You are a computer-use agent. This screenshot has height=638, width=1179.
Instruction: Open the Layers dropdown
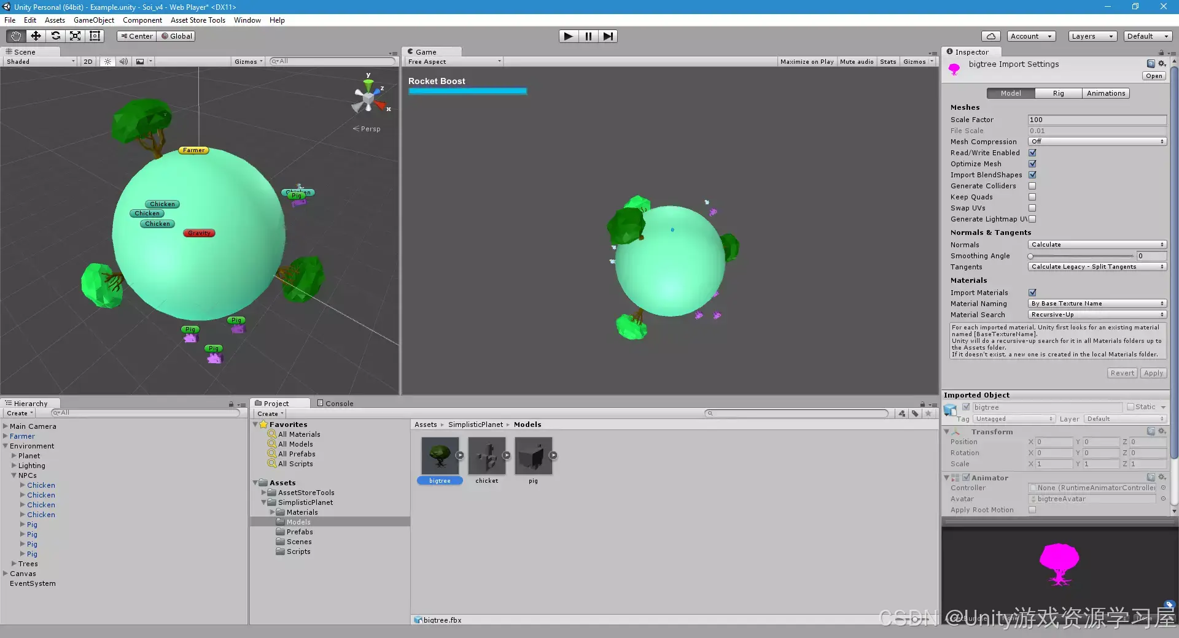(x=1091, y=36)
